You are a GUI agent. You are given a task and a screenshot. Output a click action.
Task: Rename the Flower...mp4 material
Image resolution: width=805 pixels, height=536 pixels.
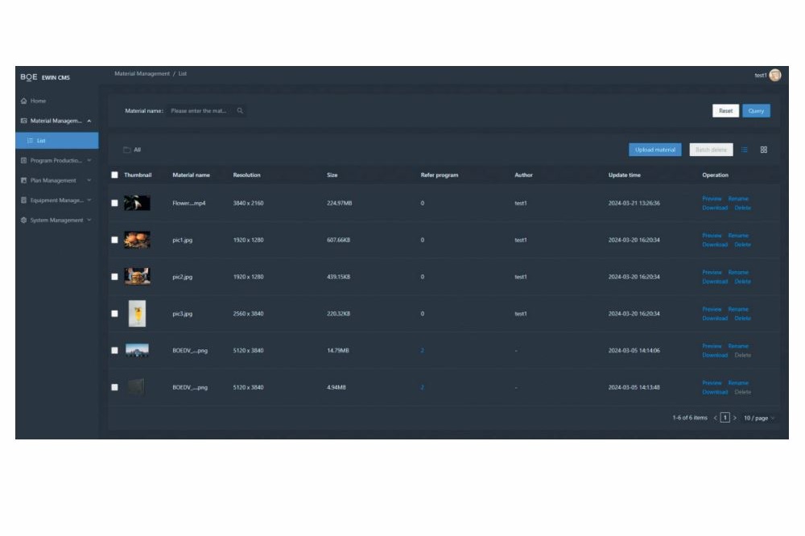[738, 200]
